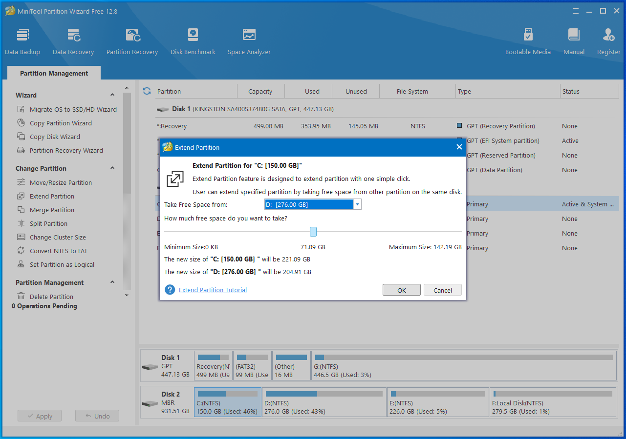Image resolution: width=626 pixels, height=439 pixels.
Task: Click the Undo button
Action: coord(97,416)
